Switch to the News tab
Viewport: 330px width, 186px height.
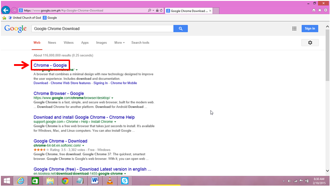click(52, 43)
